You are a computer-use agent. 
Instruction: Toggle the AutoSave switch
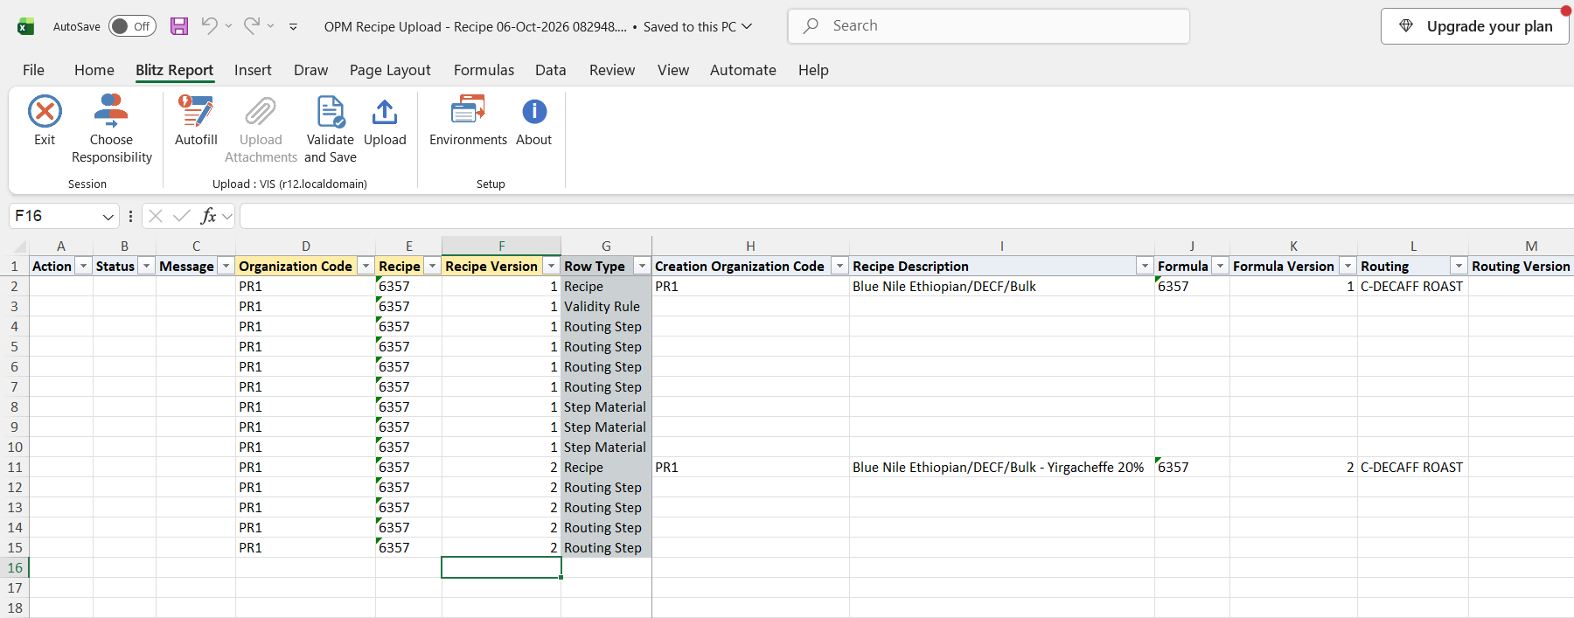(132, 26)
